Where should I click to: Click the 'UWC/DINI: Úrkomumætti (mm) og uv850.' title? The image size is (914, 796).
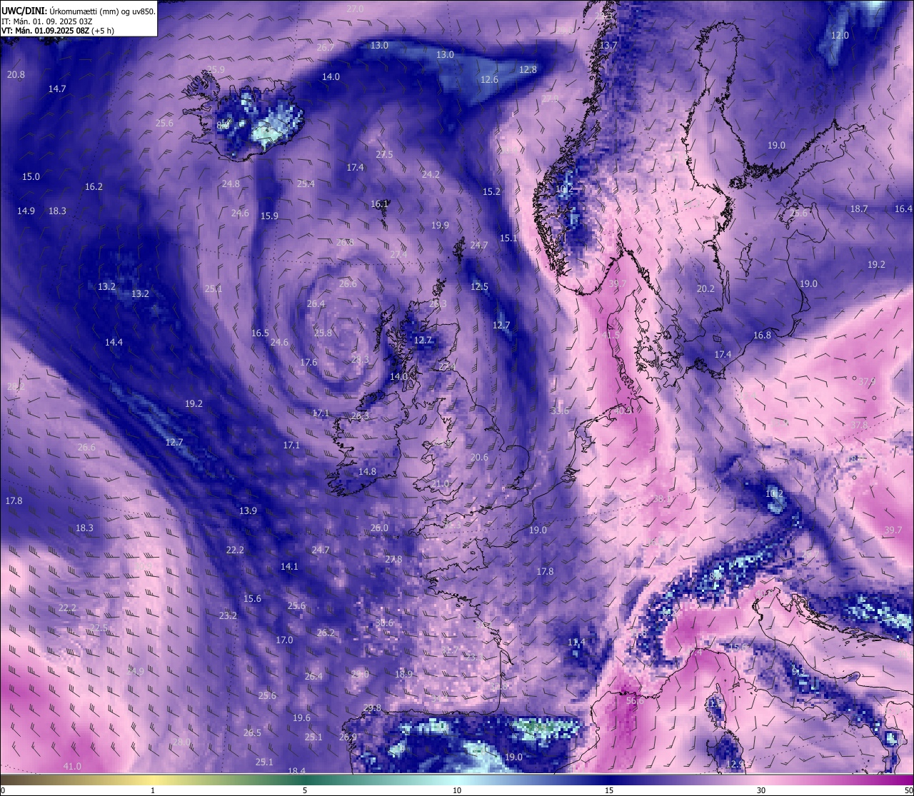click(78, 11)
